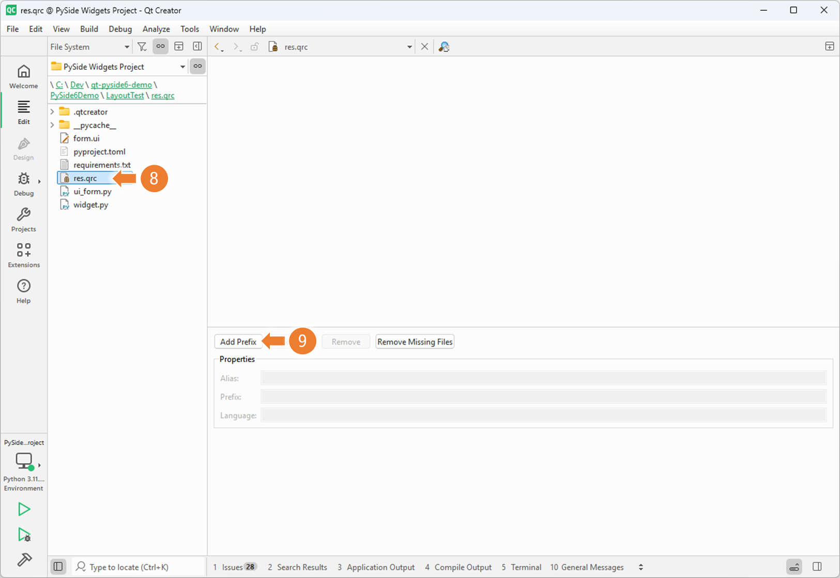This screenshot has width=840, height=578.
Task: Switch to Debug mode
Action: click(23, 184)
